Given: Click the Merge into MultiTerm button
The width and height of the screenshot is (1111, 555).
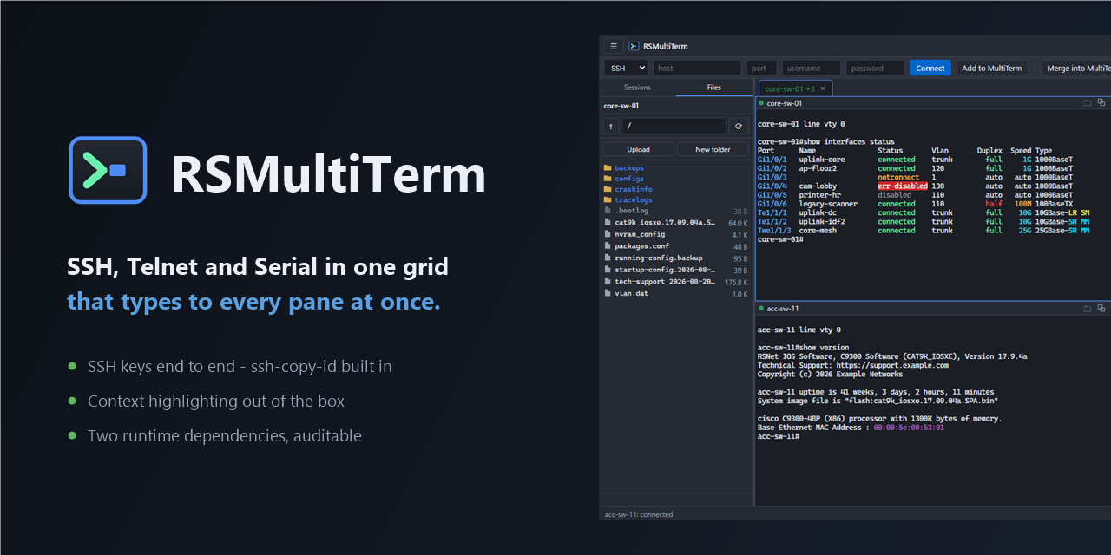Looking at the screenshot, I should pos(1076,68).
